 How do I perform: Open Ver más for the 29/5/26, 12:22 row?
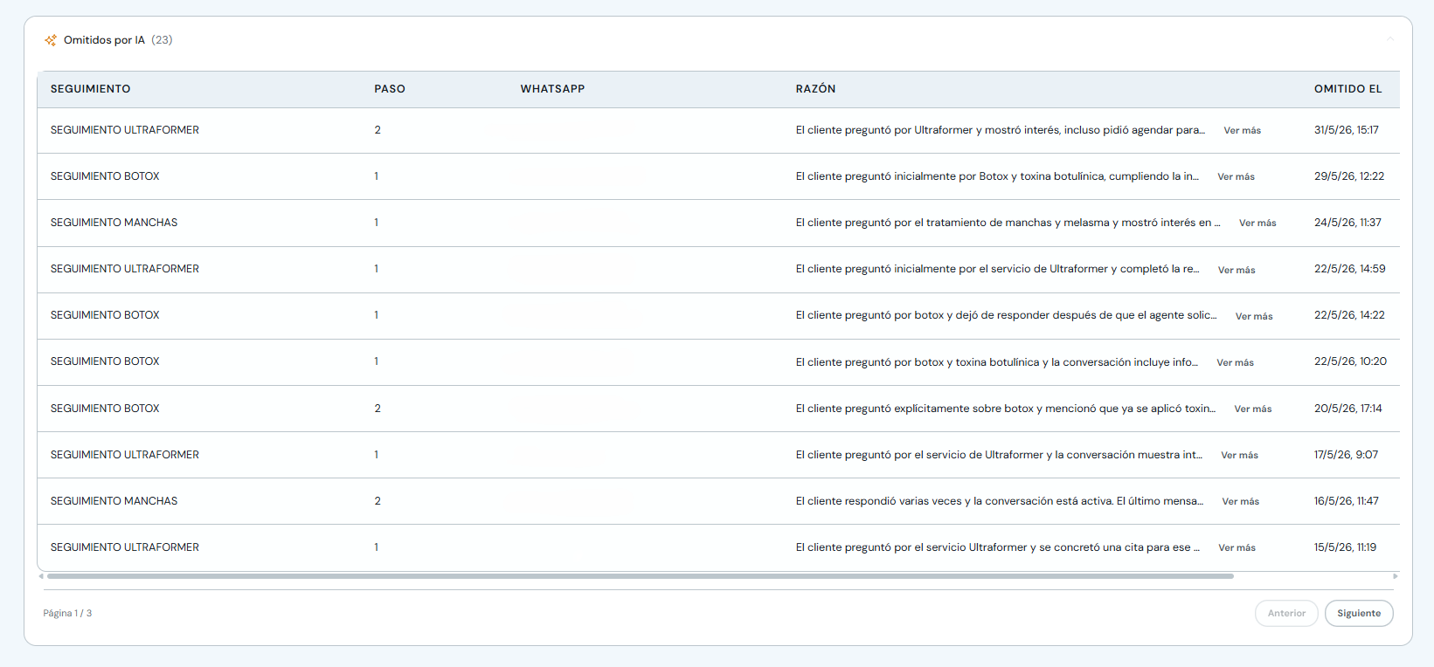[1236, 177]
